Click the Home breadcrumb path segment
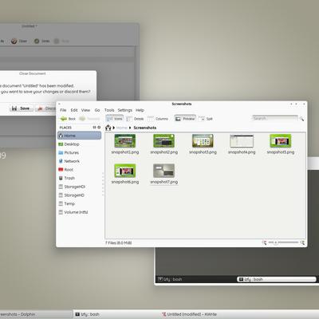 point(121,128)
